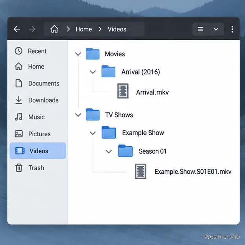The height and width of the screenshot is (245, 245).
Task: Open Music in the sidebar
Action: [36, 117]
